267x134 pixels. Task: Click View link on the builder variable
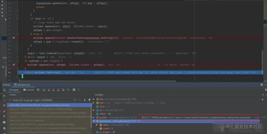(256, 117)
